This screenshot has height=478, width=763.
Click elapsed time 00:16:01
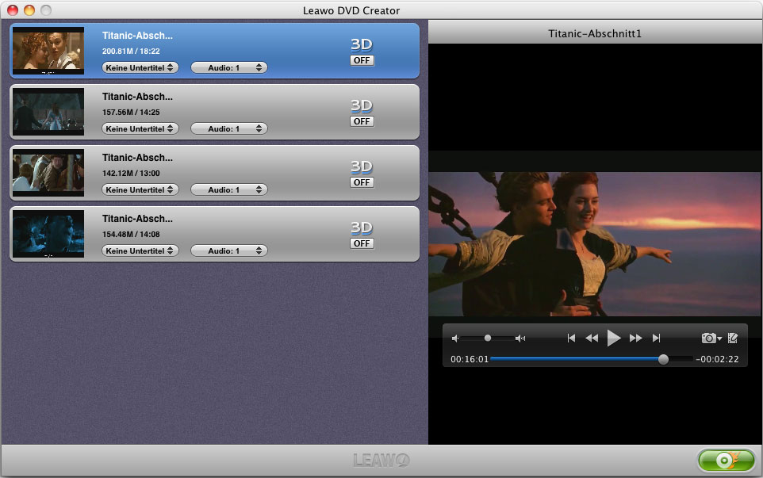coord(469,359)
